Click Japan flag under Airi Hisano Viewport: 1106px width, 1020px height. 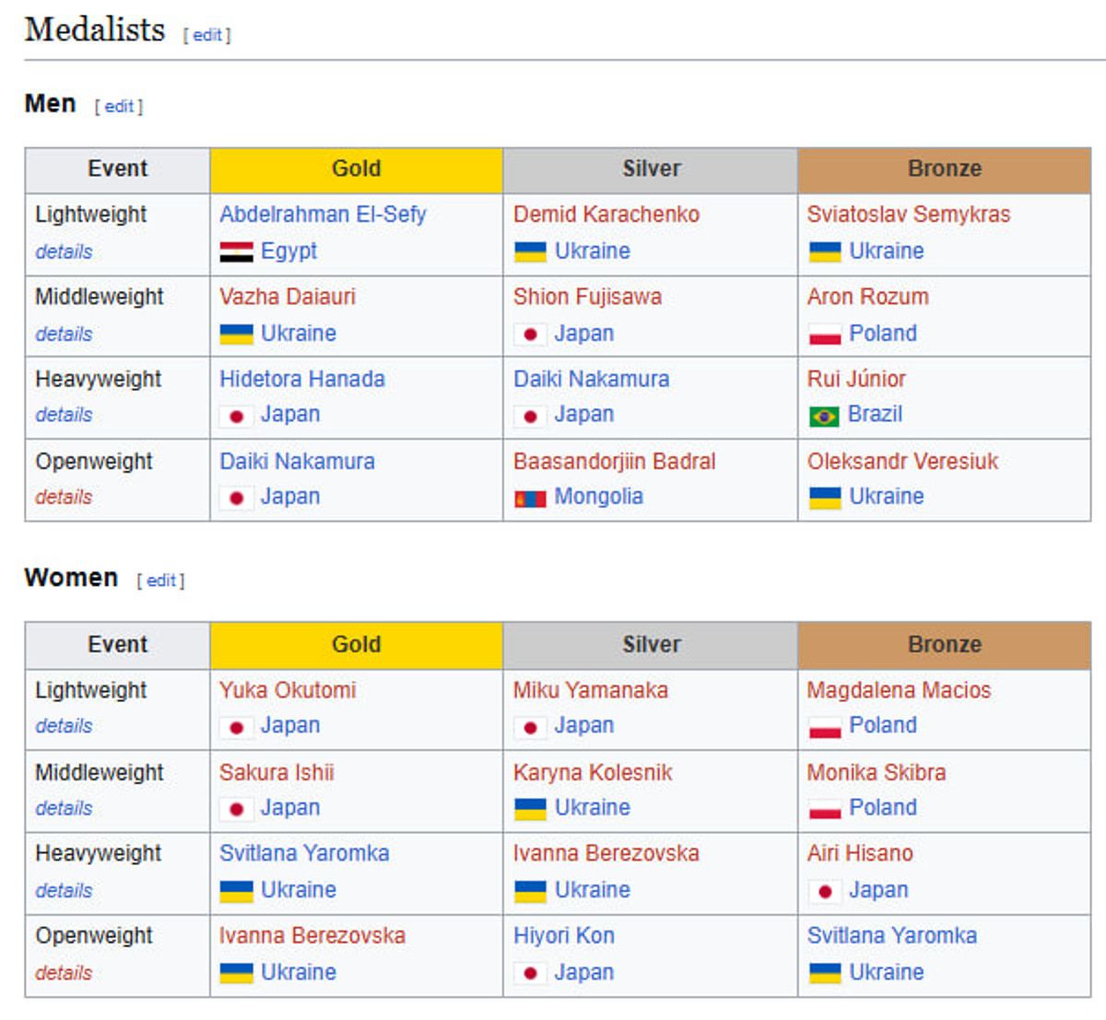(x=824, y=891)
